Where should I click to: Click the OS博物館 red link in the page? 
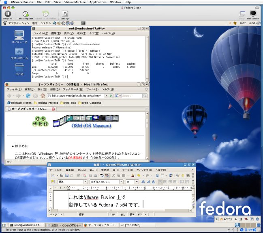click(75, 157)
